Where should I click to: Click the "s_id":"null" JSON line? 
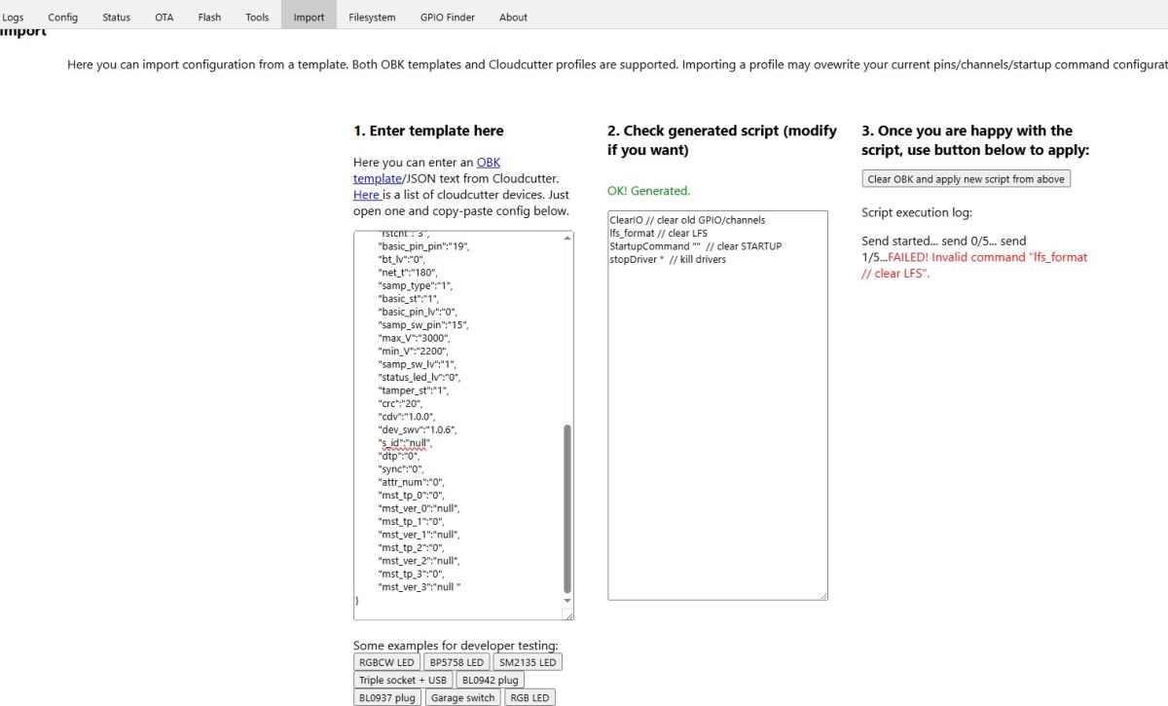click(405, 442)
